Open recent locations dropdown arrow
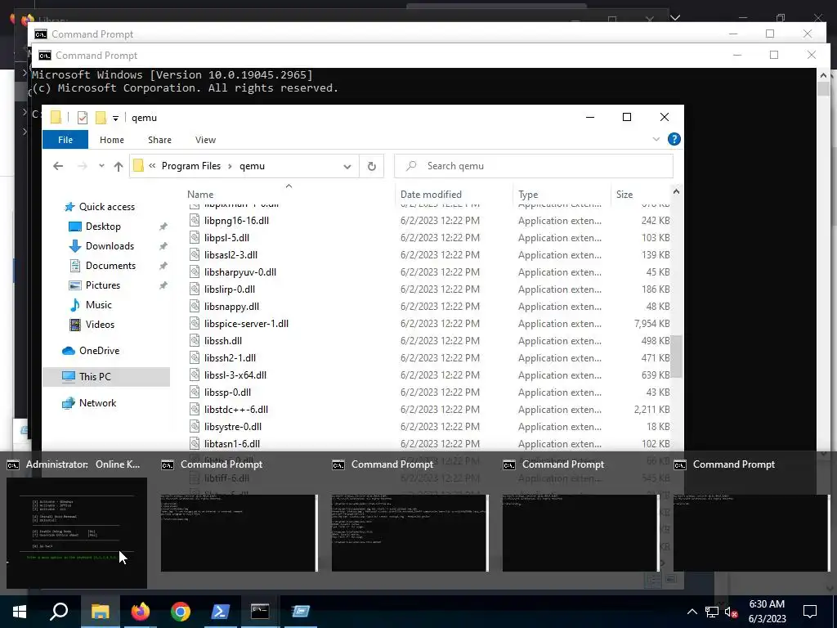837x628 pixels. click(x=101, y=166)
